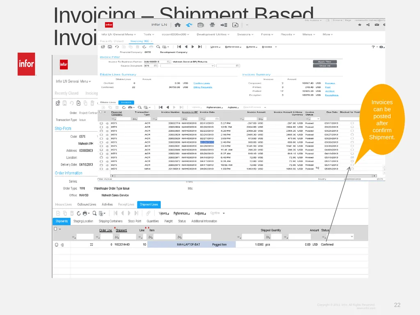The image size is (420, 315).
Task: Click the blue handshake icon in header
Action: pos(189,25)
